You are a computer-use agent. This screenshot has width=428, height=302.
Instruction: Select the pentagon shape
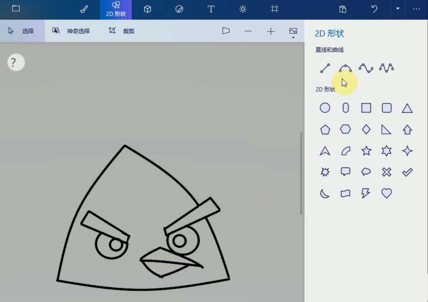pos(325,129)
